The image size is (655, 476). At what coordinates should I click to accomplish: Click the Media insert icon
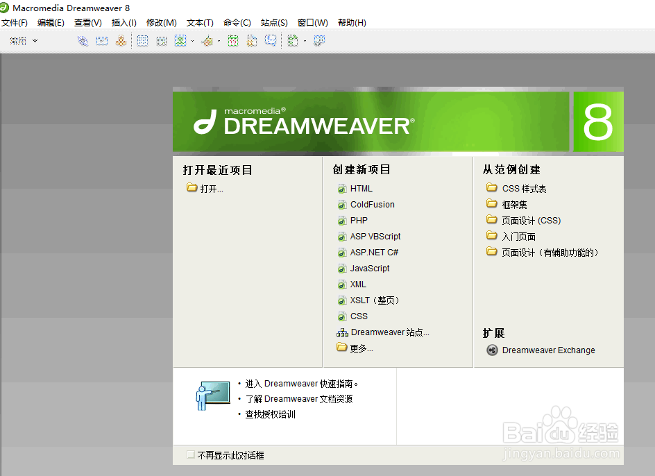pyautogui.click(x=207, y=41)
